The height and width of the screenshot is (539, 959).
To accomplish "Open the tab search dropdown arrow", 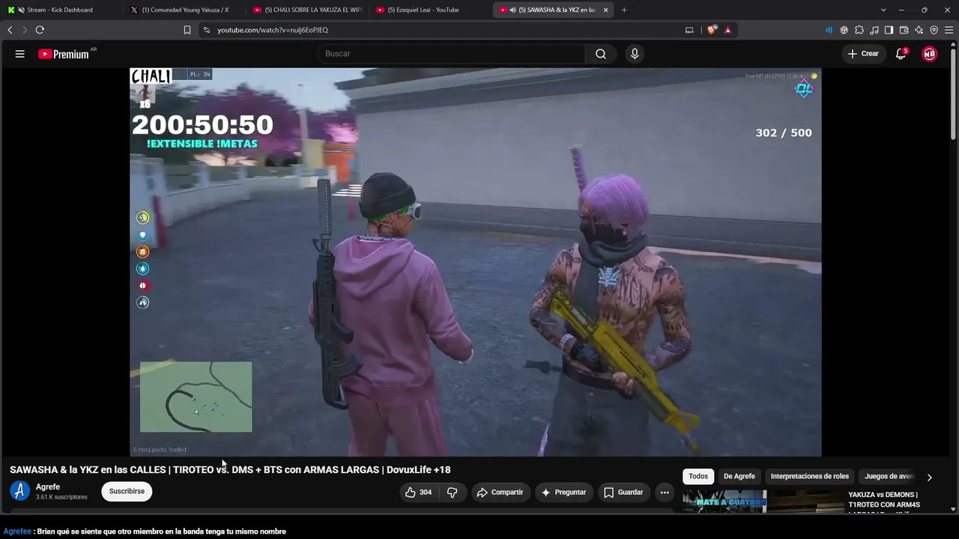I will (x=883, y=10).
